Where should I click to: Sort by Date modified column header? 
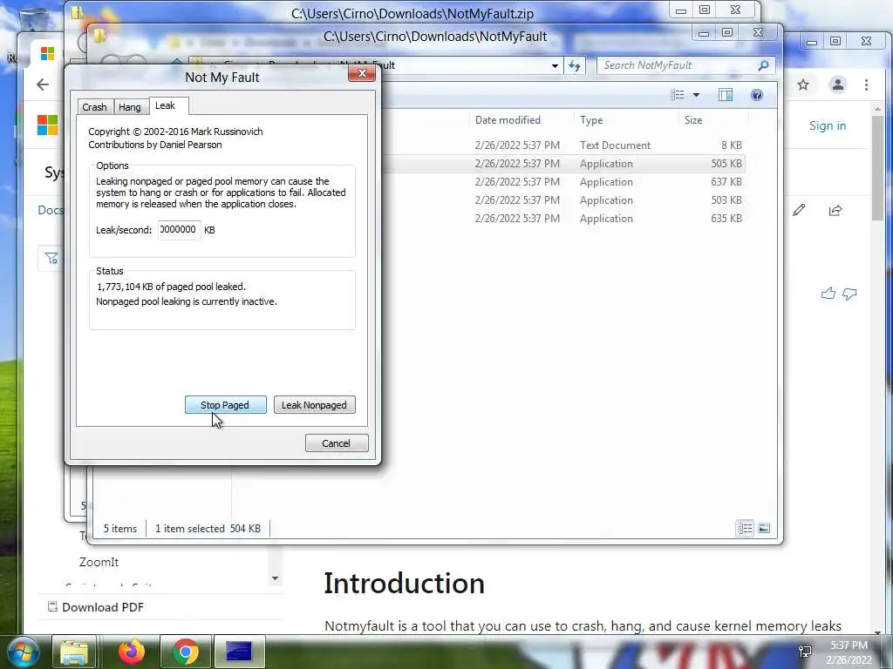(508, 120)
